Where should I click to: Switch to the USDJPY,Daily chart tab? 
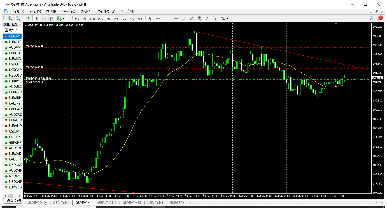(x=37, y=202)
